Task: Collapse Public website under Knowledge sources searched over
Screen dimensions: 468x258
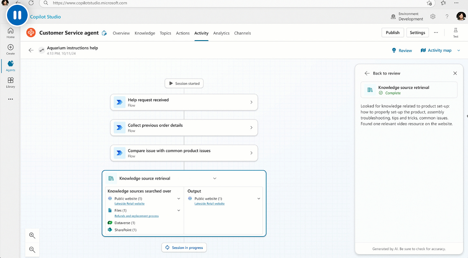Action: coord(179,199)
